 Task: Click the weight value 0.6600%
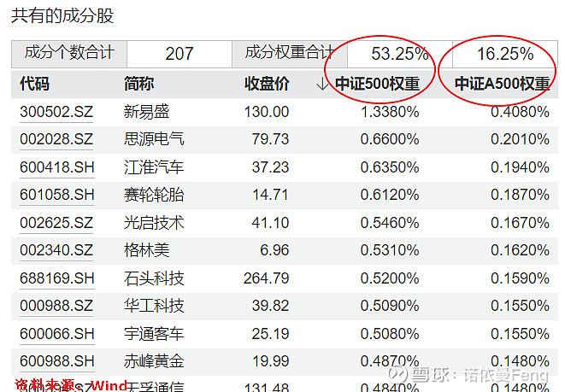click(390, 139)
